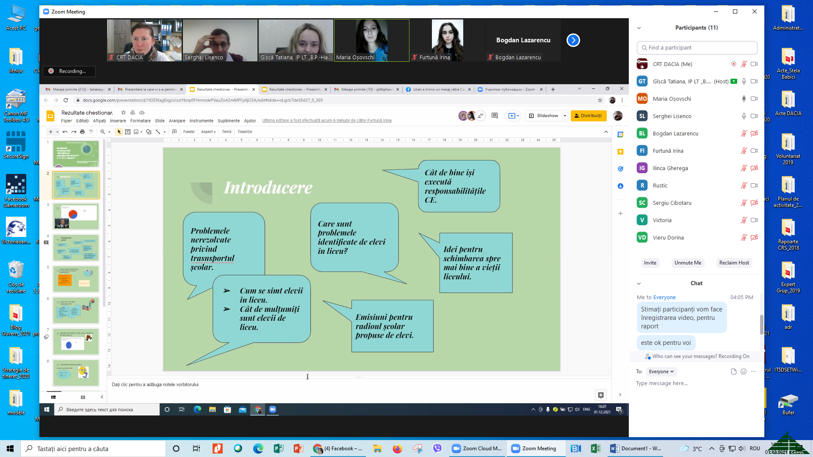Viewport: 813px width, 457px height.
Task: Open the Everyone recipient dropdown
Action: click(x=661, y=372)
